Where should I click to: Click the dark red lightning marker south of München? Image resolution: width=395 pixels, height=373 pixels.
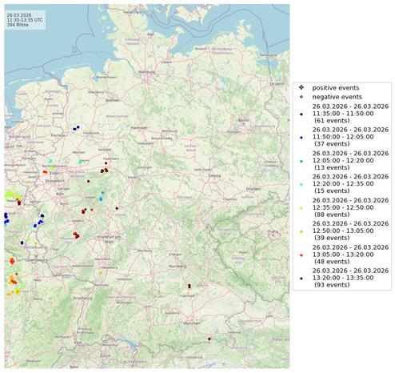pos(209,339)
